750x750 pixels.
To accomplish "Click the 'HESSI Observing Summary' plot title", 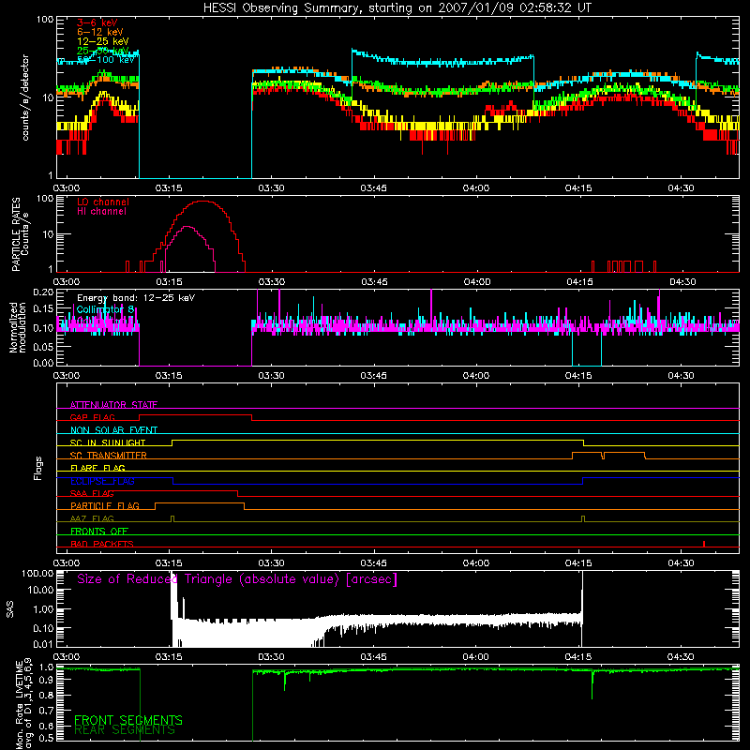I will [397, 8].
